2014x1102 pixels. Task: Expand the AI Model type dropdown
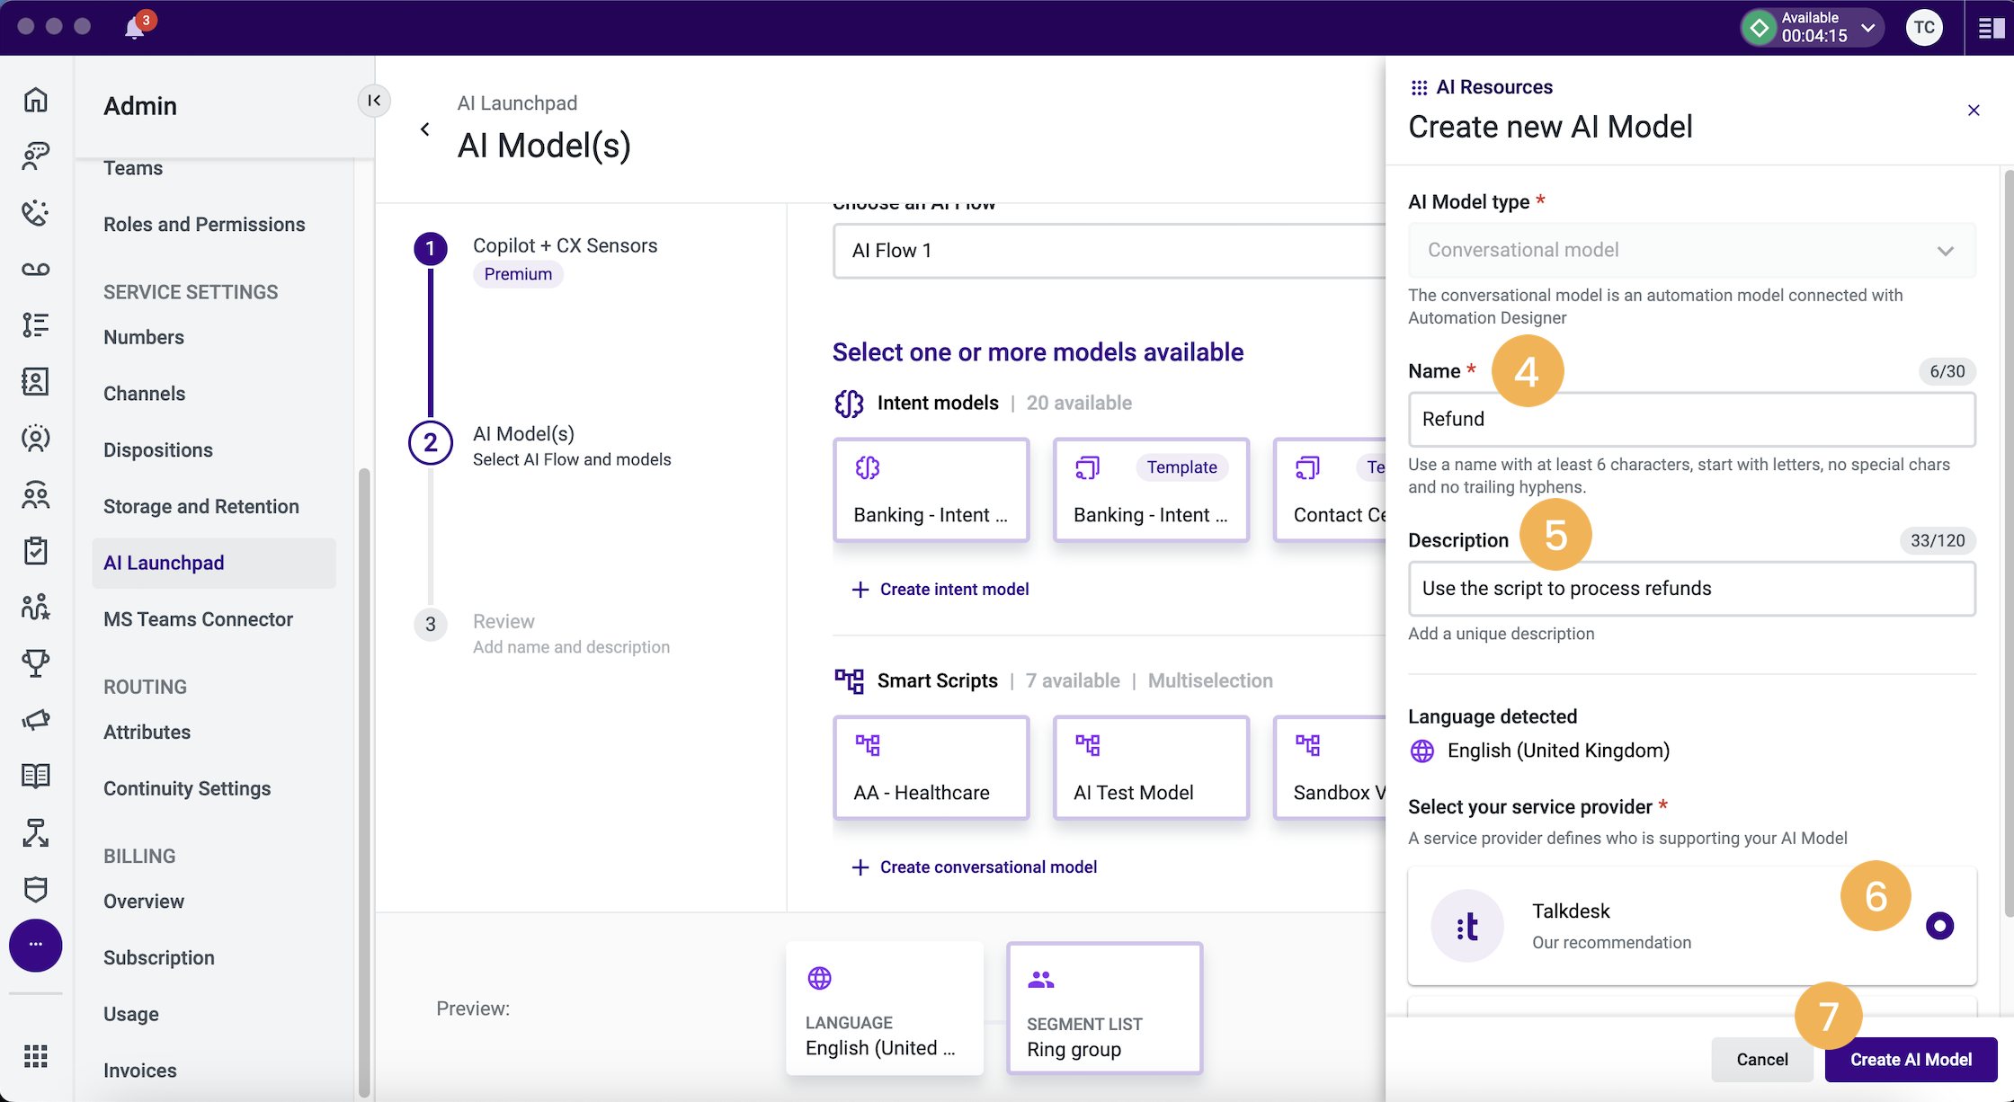point(1691,250)
